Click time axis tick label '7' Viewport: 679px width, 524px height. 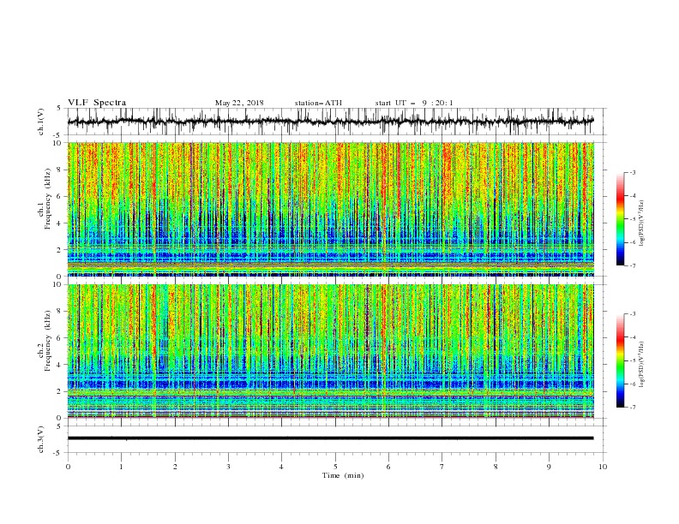pyautogui.click(x=442, y=467)
